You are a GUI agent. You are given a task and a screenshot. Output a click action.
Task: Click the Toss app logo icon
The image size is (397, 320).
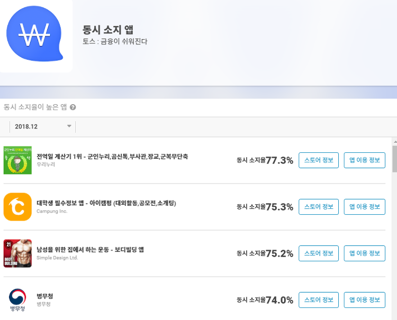point(35,34)
